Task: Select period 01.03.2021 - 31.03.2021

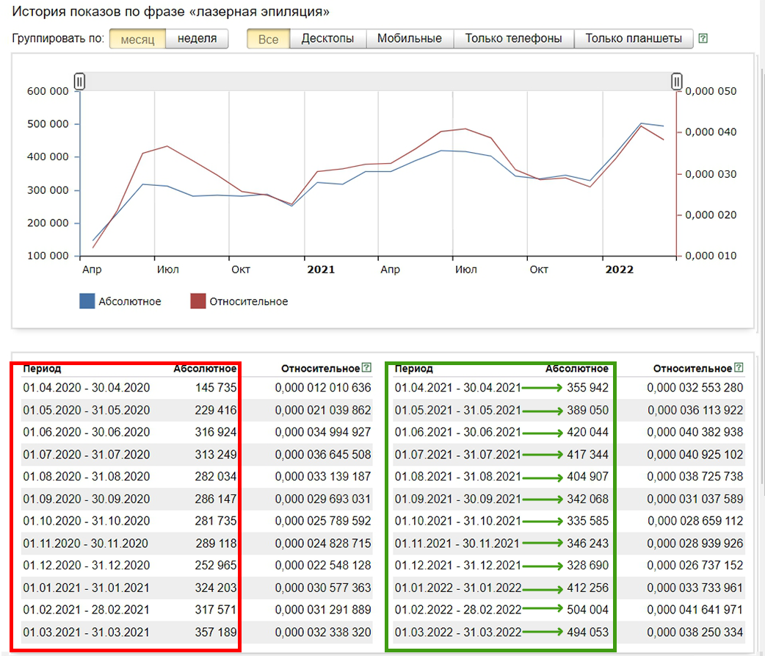Action: [x=87, y=632]
